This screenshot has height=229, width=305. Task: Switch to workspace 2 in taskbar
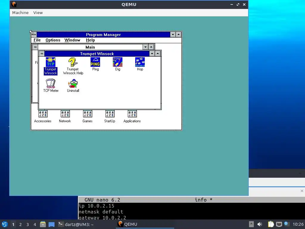pyautogui.click(x=21, y=225)
